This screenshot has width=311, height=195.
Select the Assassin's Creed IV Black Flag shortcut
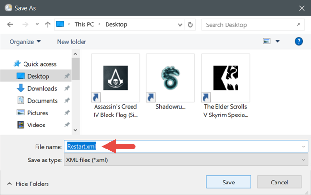(116, 86)
